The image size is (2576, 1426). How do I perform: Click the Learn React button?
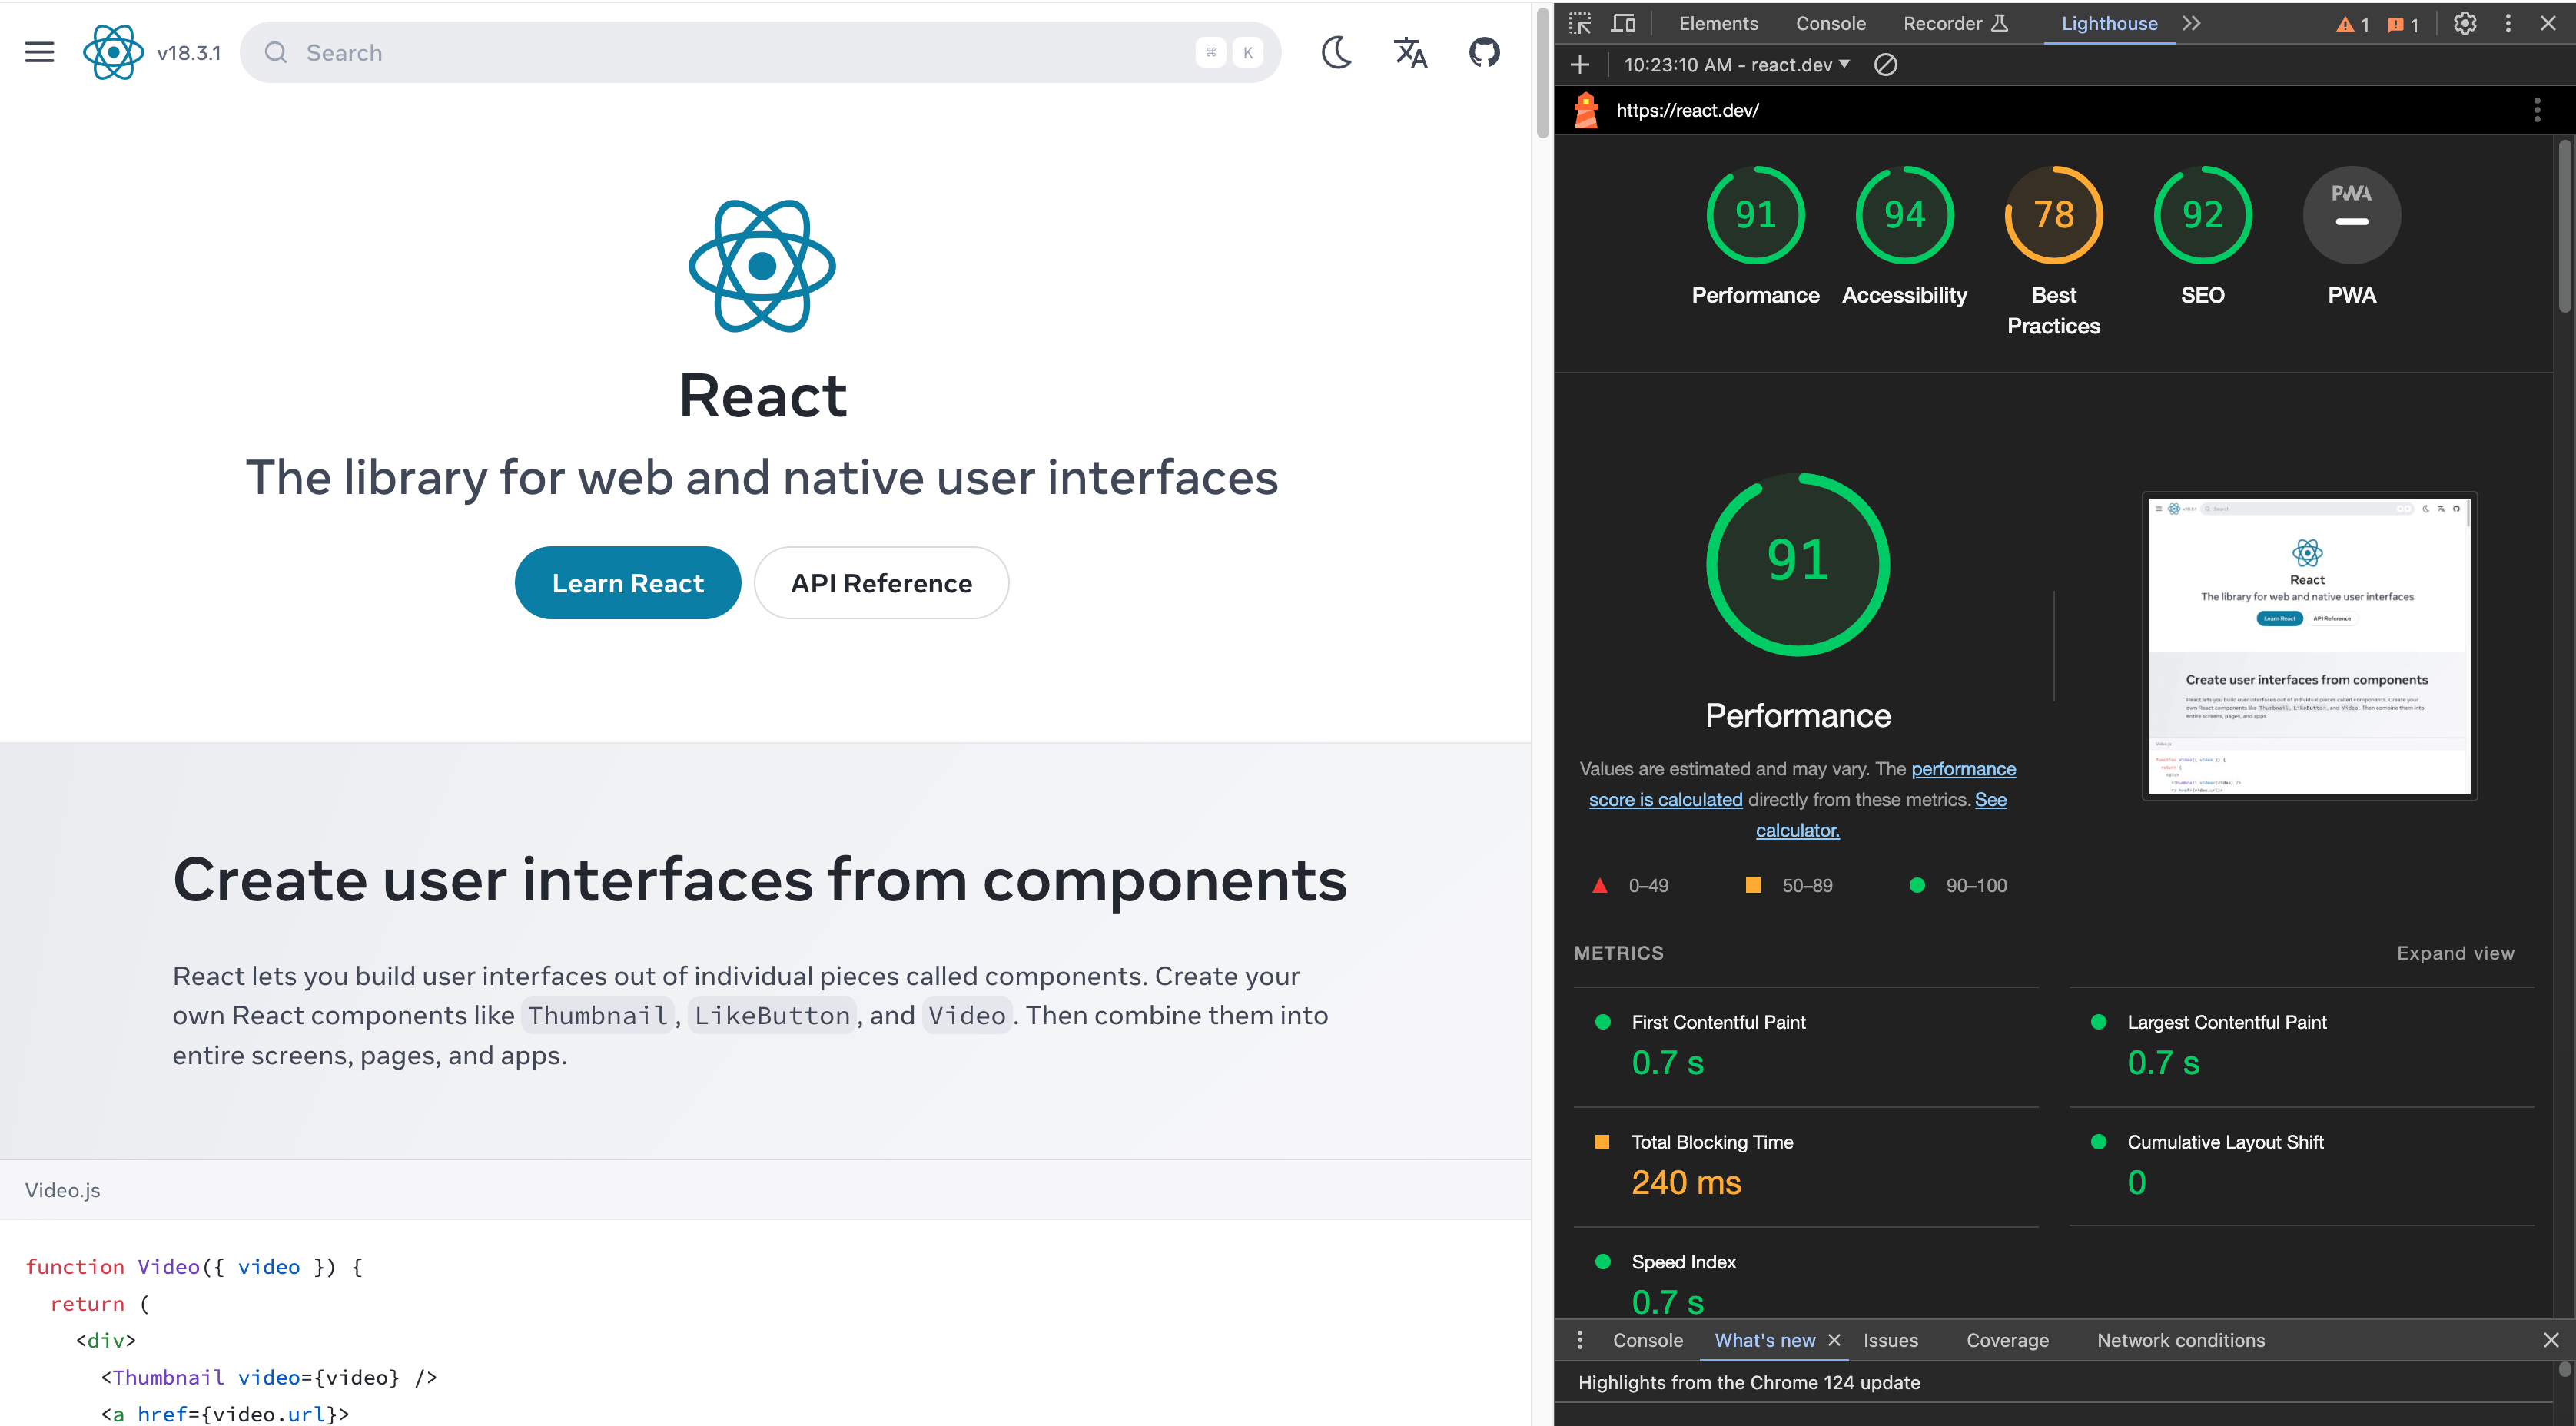(x=629, y=583)
